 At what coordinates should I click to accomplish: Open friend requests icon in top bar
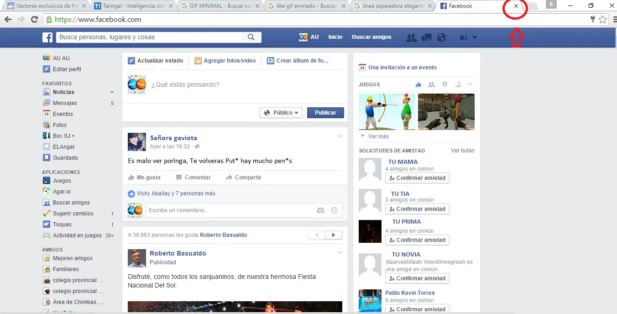pos(411,37)
